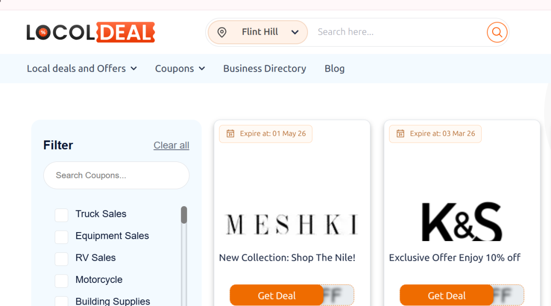551x306 pixels.
Task: Click Get Deal on the K&S offer
Action: [x=446, y=295]
